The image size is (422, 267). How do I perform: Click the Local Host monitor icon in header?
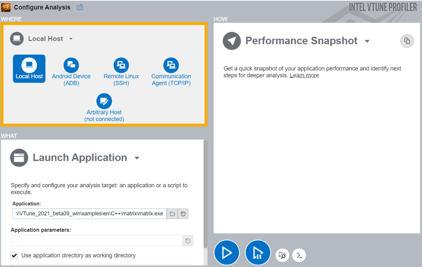(17, 39)
